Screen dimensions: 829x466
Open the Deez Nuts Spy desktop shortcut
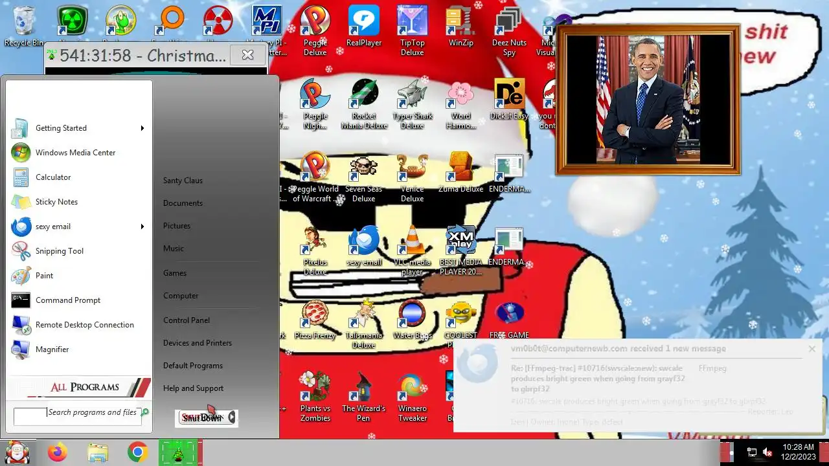[x=509, y=30]
